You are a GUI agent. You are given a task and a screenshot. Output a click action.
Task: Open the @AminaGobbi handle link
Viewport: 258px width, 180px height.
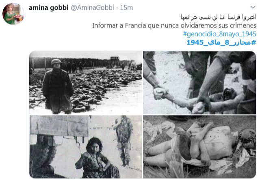(92, 8)
